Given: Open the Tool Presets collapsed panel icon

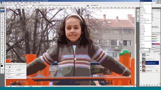Looking at the screenshot, I should [x=138, y=11].
